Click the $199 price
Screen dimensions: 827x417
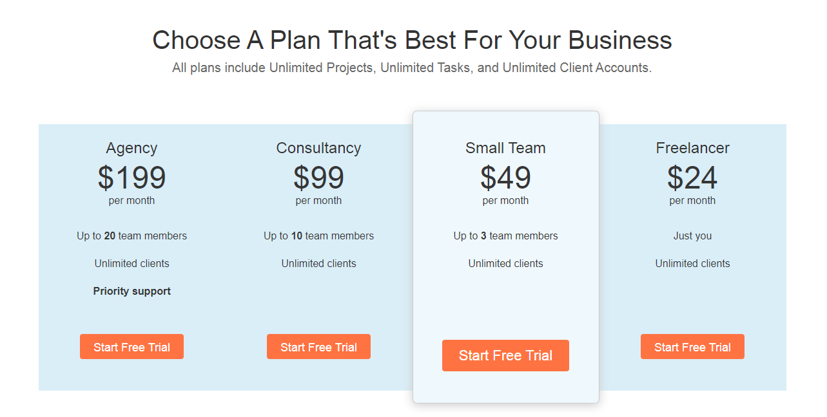pos(131,178)
